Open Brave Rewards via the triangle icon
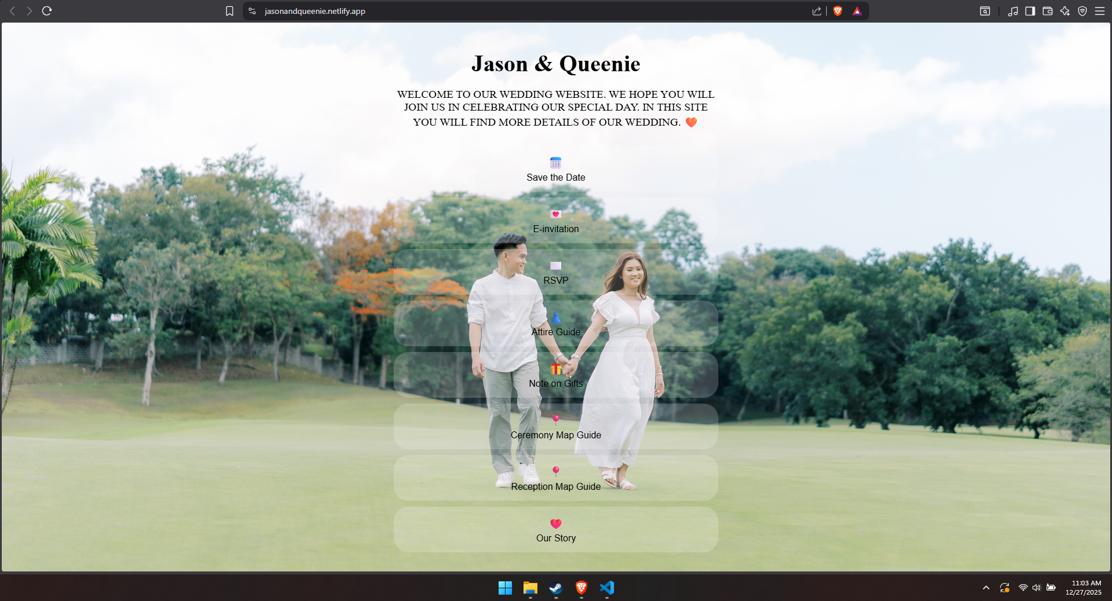Image resolution: width=1112 pixels, height=601 pixels. pyautogui.click(x=856, y=10)
